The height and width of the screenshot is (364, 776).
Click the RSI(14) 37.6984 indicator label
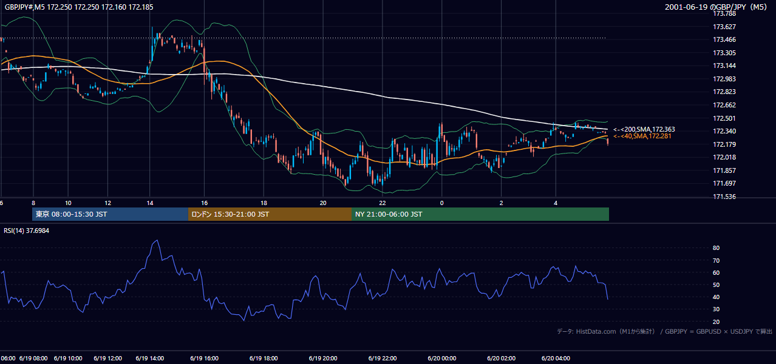27,231
